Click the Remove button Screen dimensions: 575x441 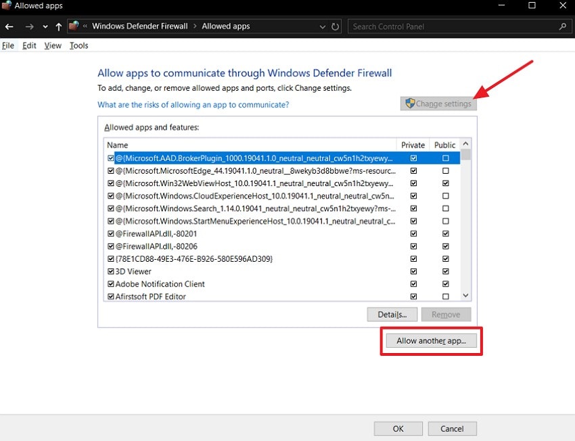[x=446, y=315]
